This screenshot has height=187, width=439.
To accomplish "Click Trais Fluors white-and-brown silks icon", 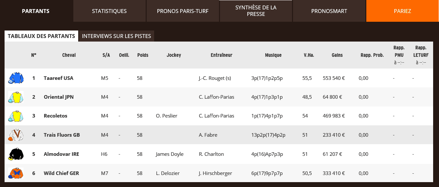I will tap(16, 135).
